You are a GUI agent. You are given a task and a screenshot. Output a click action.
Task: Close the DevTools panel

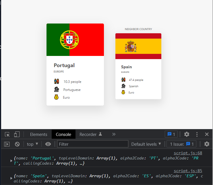207,134
